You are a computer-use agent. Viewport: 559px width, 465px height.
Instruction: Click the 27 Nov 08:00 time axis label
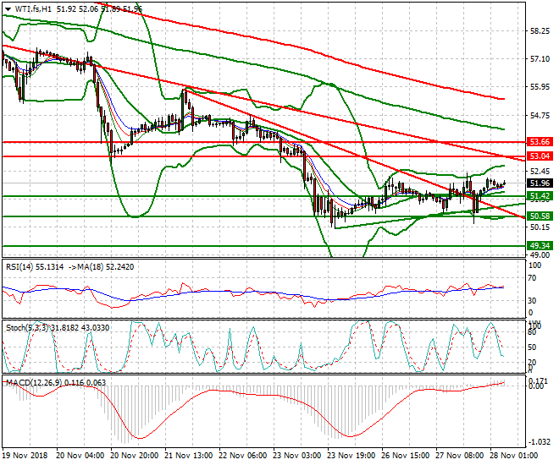point(460,456)
